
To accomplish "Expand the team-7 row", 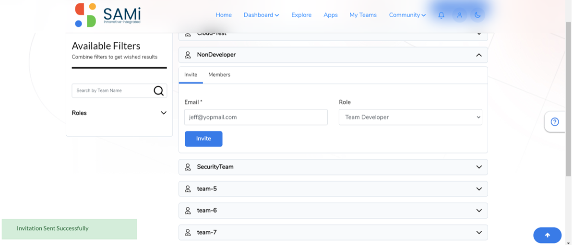I will pyautogui.click(x=479, y=232).
